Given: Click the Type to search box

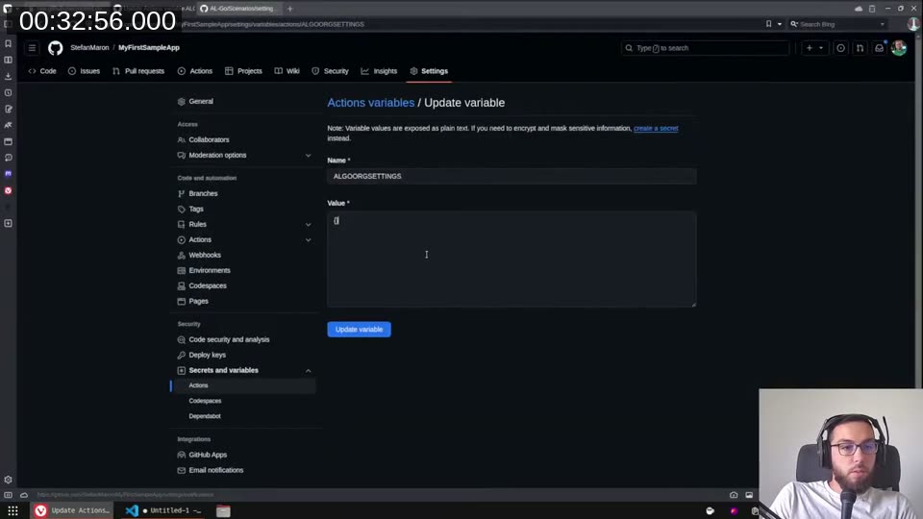Looking at the screenshot, I should point(705,48).
